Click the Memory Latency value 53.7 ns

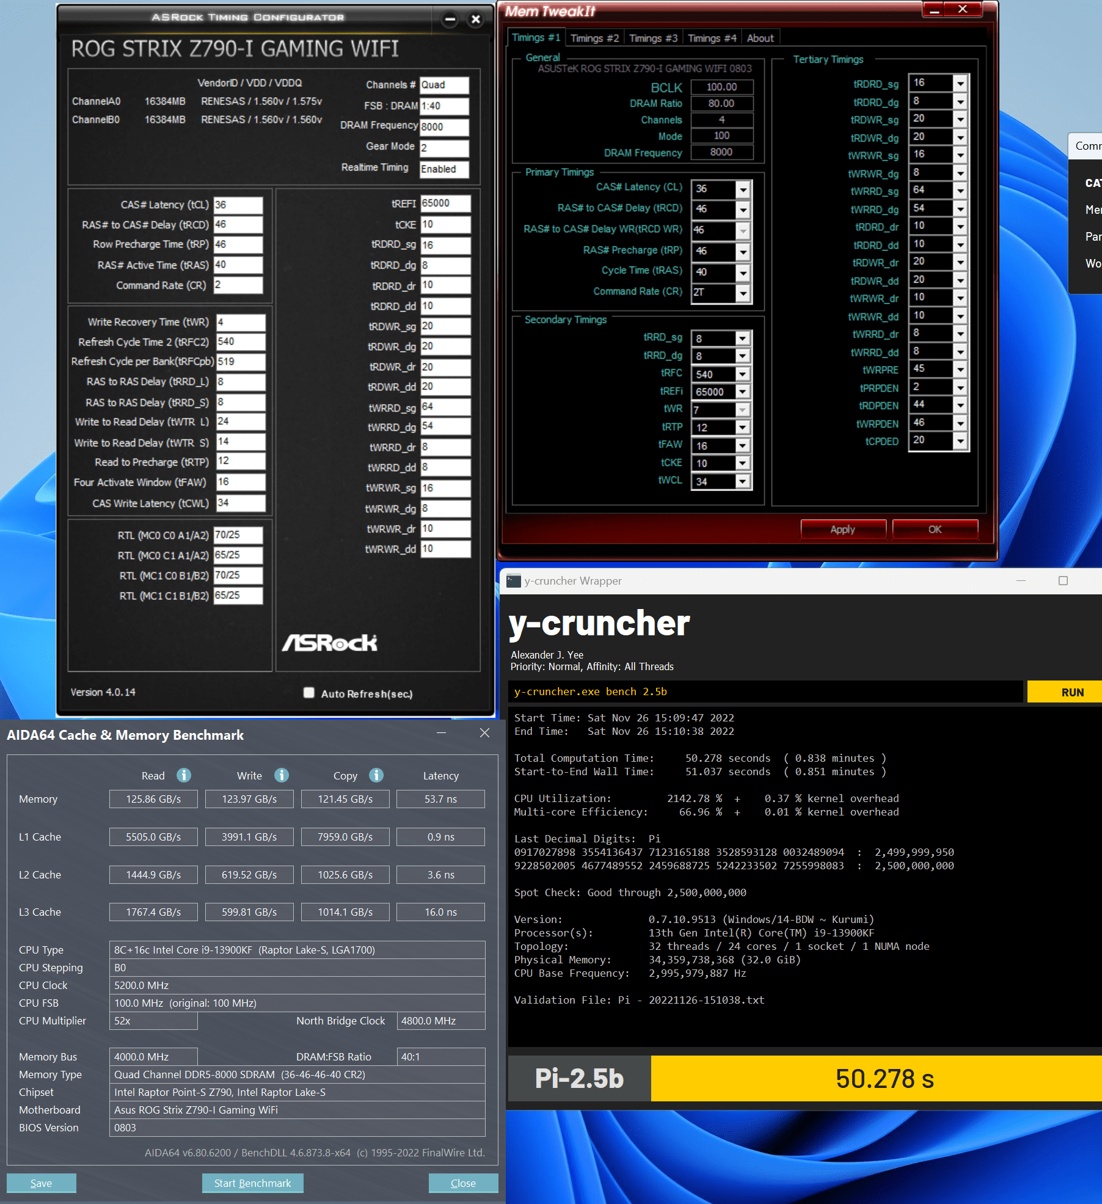coord(440,799)
